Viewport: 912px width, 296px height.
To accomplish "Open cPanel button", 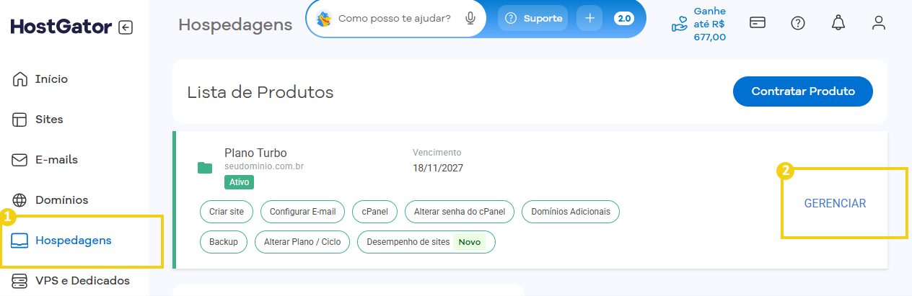I will coord(374,212).
